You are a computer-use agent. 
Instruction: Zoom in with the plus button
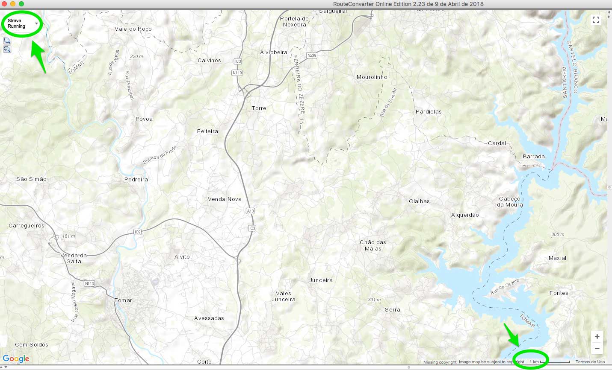point(597,336)
